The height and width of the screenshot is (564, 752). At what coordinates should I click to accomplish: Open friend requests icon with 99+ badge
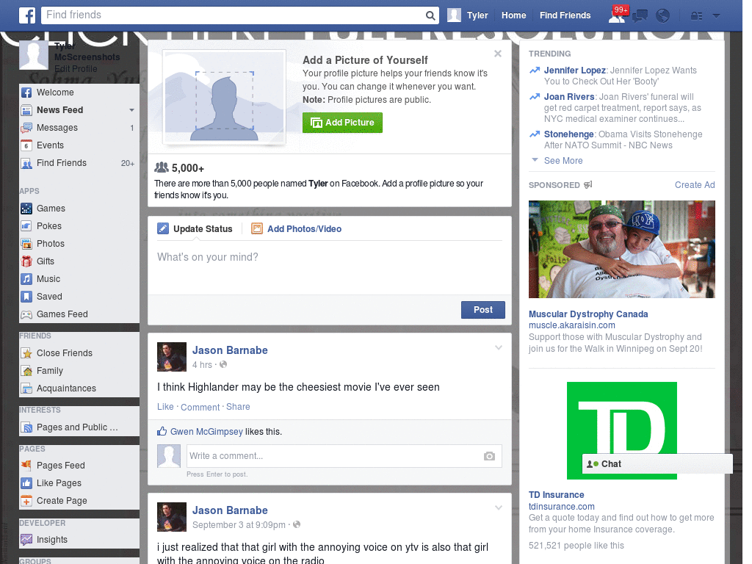point(617,15)
